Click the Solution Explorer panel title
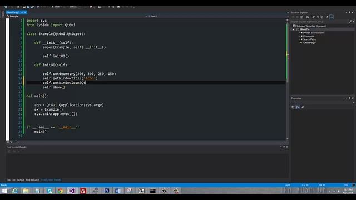 299,12
